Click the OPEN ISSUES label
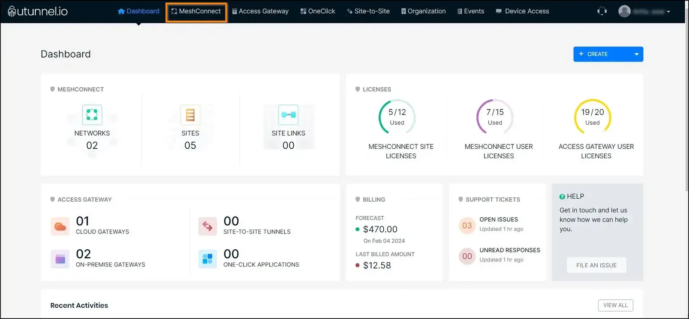The image size is (689, 319). point(499,220)
